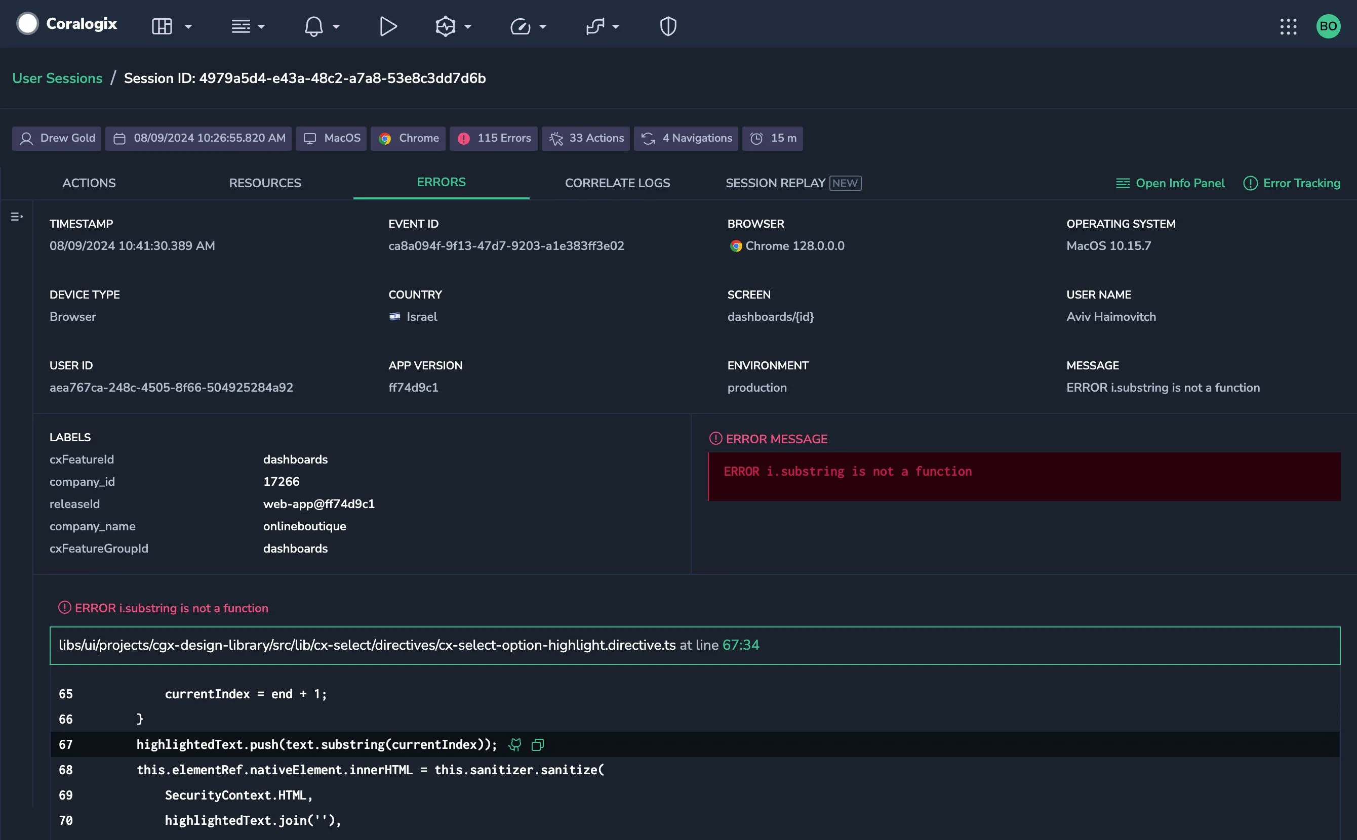Click the screen value dashboards/{id}
This screenshot has width=1357, height=840.
point(771,317)
